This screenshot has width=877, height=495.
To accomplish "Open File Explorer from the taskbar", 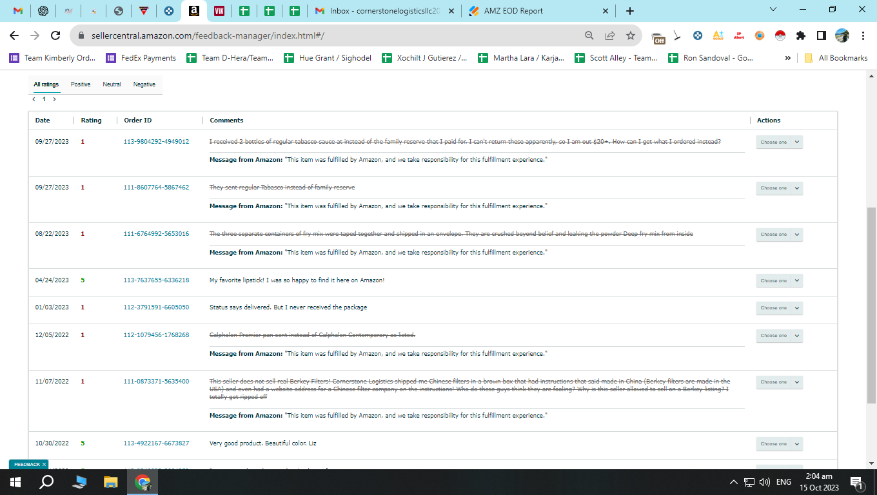I will [111, 482].
